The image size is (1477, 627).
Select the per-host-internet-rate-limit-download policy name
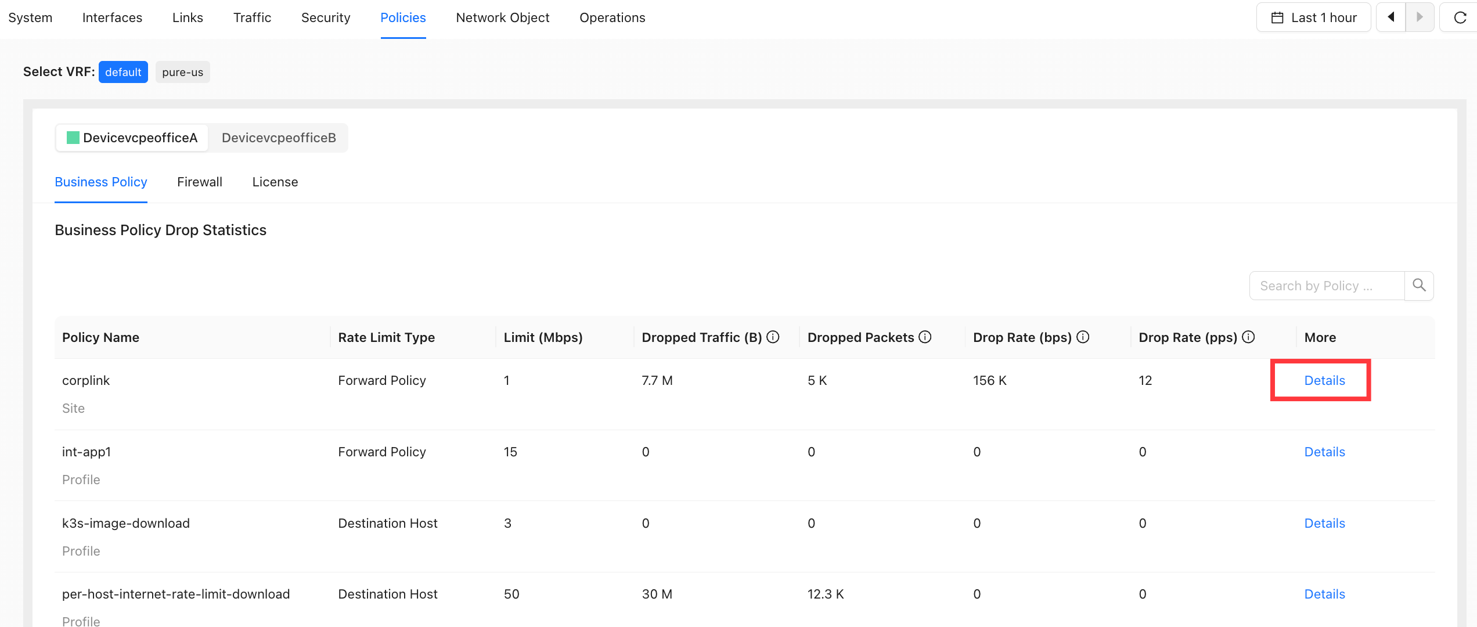[x=176, y=594]
